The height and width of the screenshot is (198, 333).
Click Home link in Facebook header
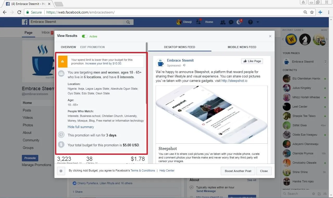(209, 22)
